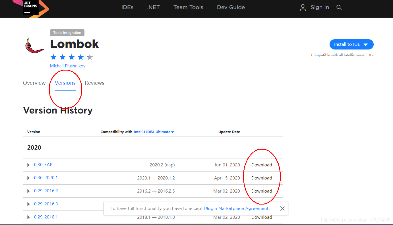Open the IDEs menu
Image resolution: width=393 pixels, height=225 pixels.
pos(127,7)
